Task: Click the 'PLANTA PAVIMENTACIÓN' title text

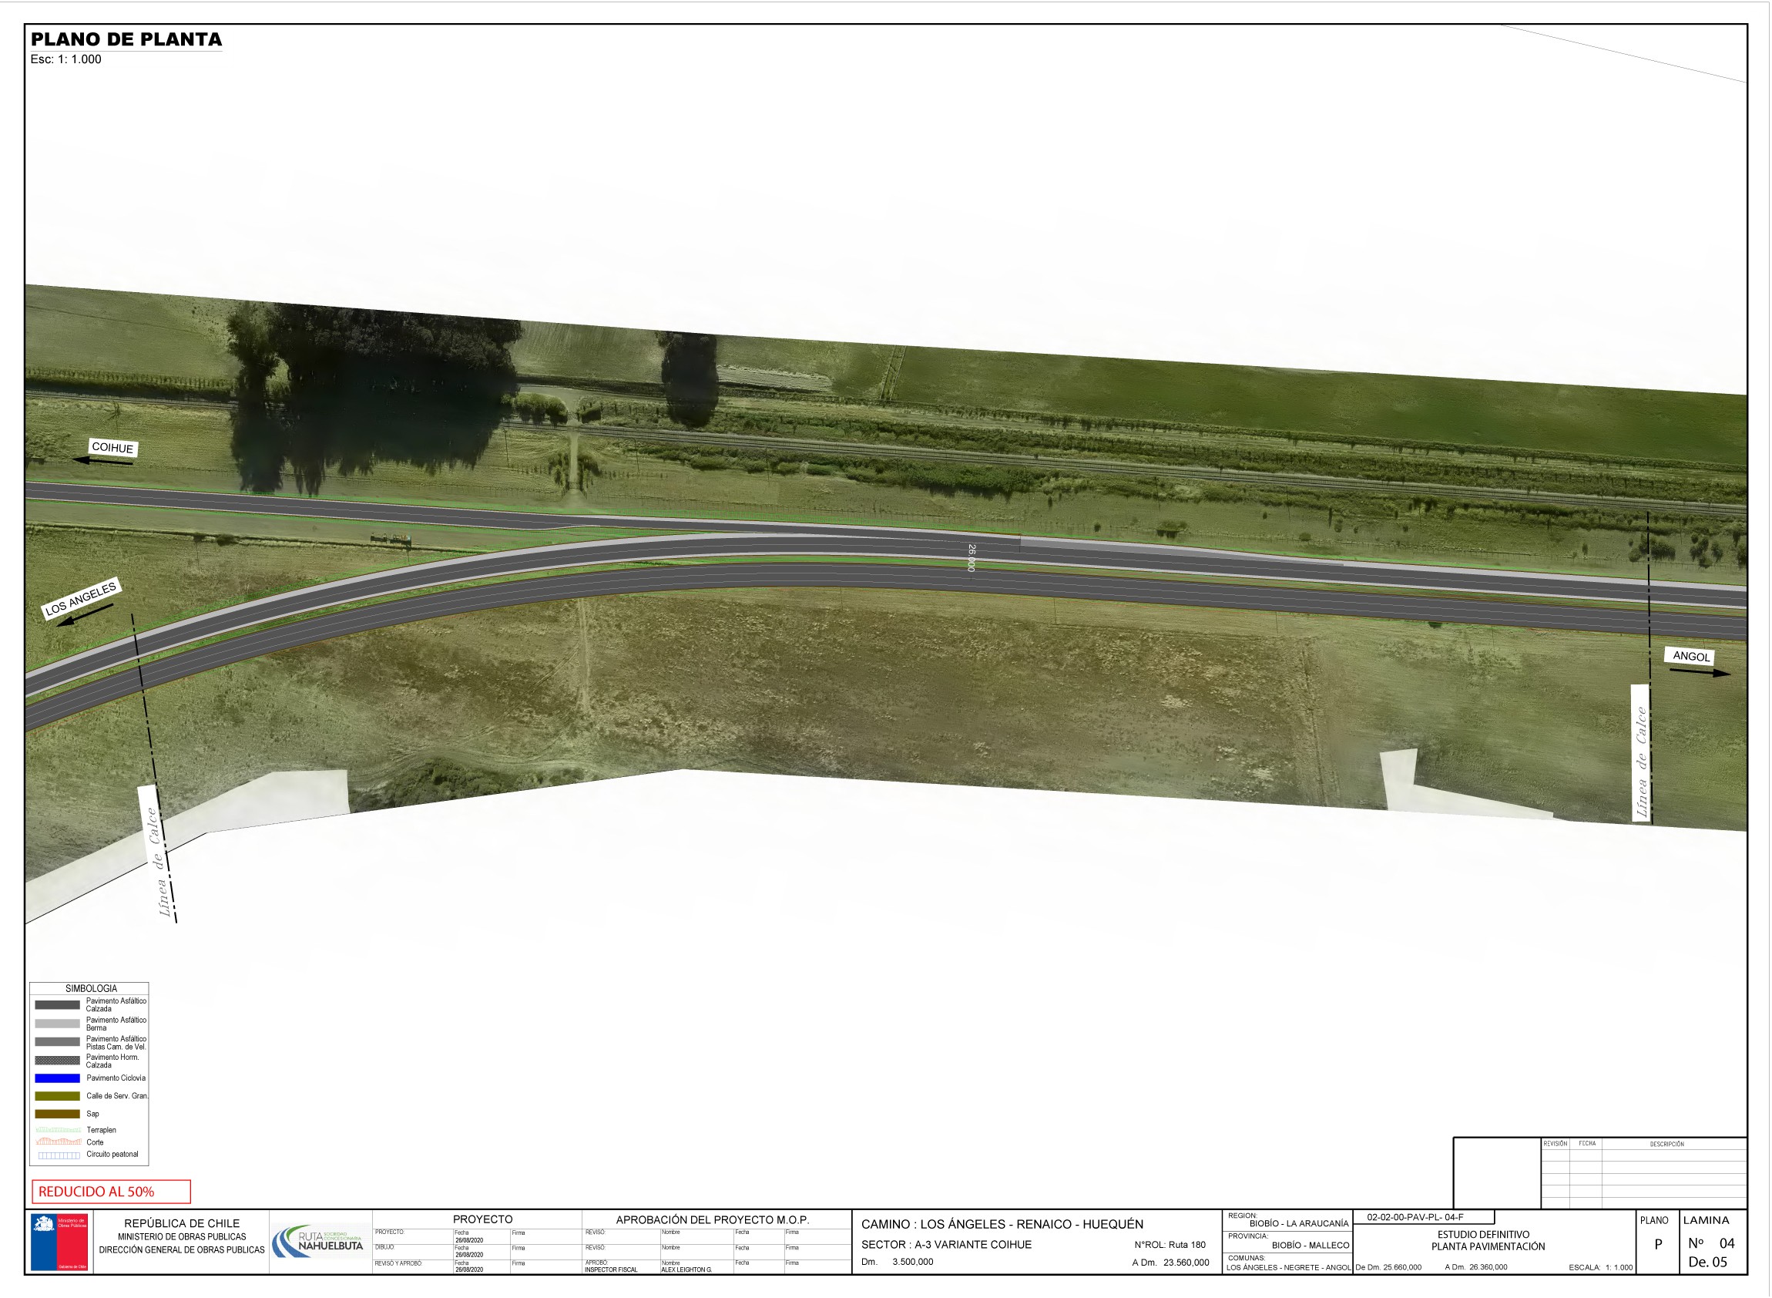Action: click(x=1488, y=1247)
